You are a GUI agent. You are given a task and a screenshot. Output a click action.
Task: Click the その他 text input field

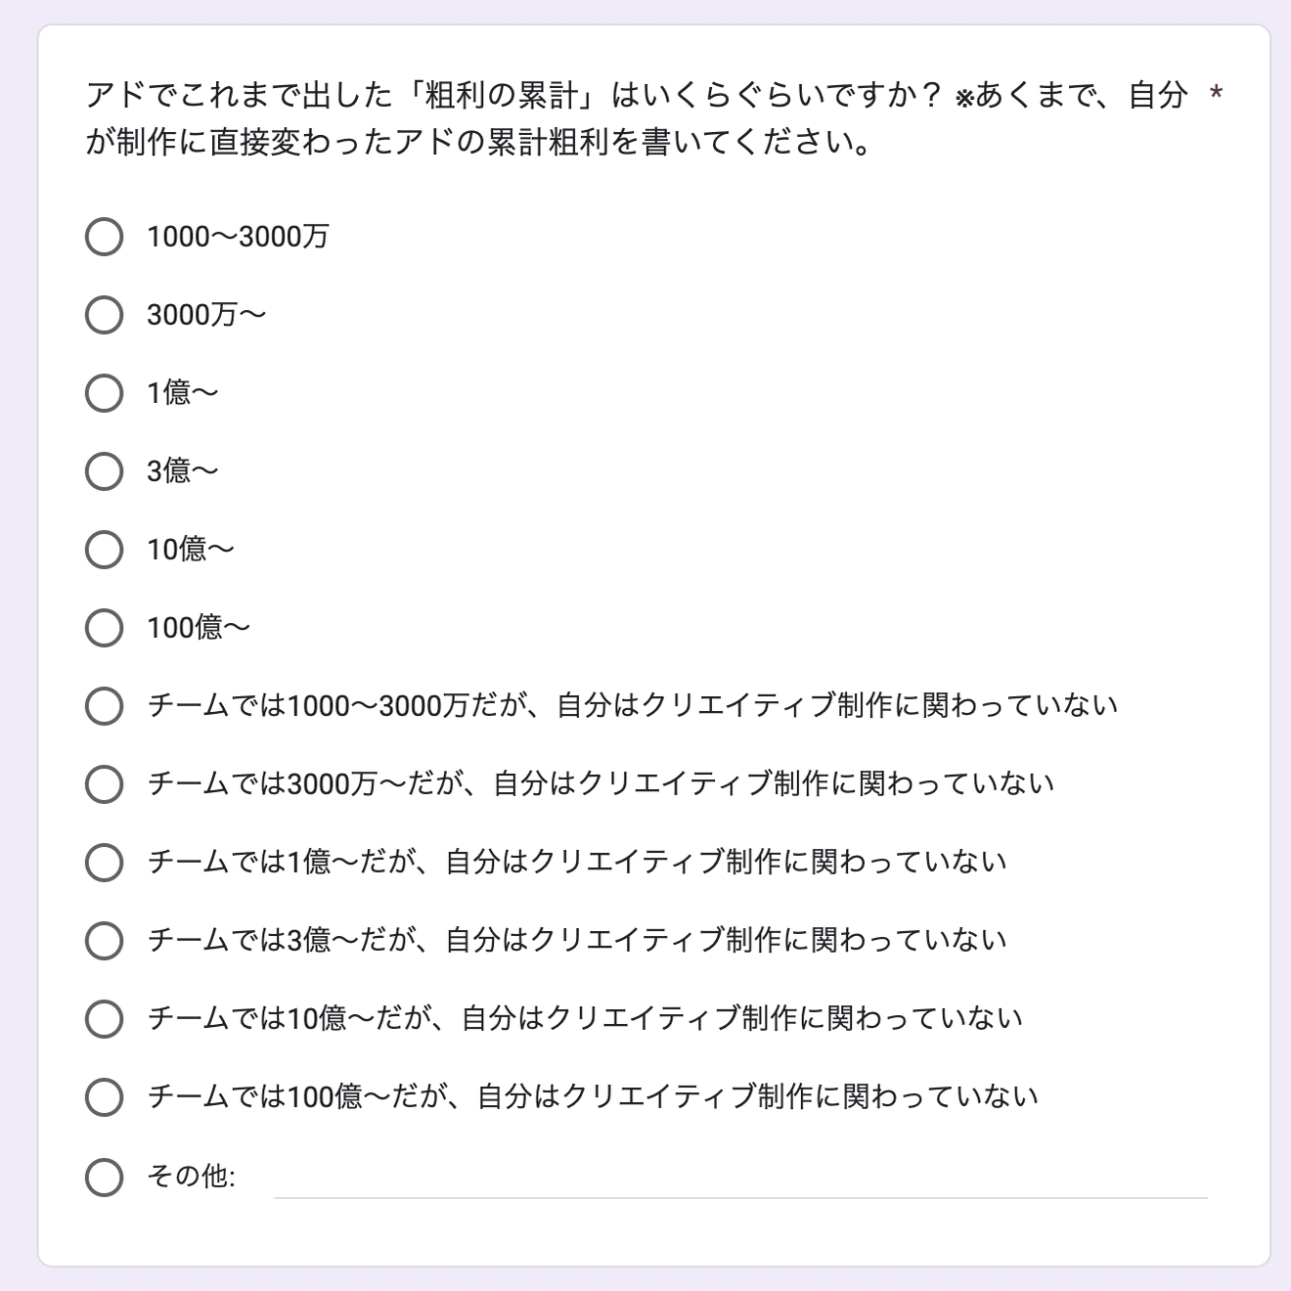pyautogui.click(x=739, y=1178)
